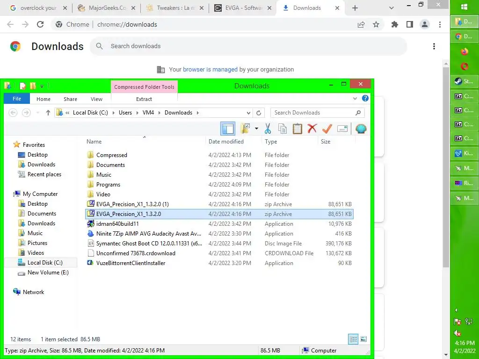Go up one folder level
This screenshot has width=479, height=359.
pyautogui.click(x=48, y=113)
